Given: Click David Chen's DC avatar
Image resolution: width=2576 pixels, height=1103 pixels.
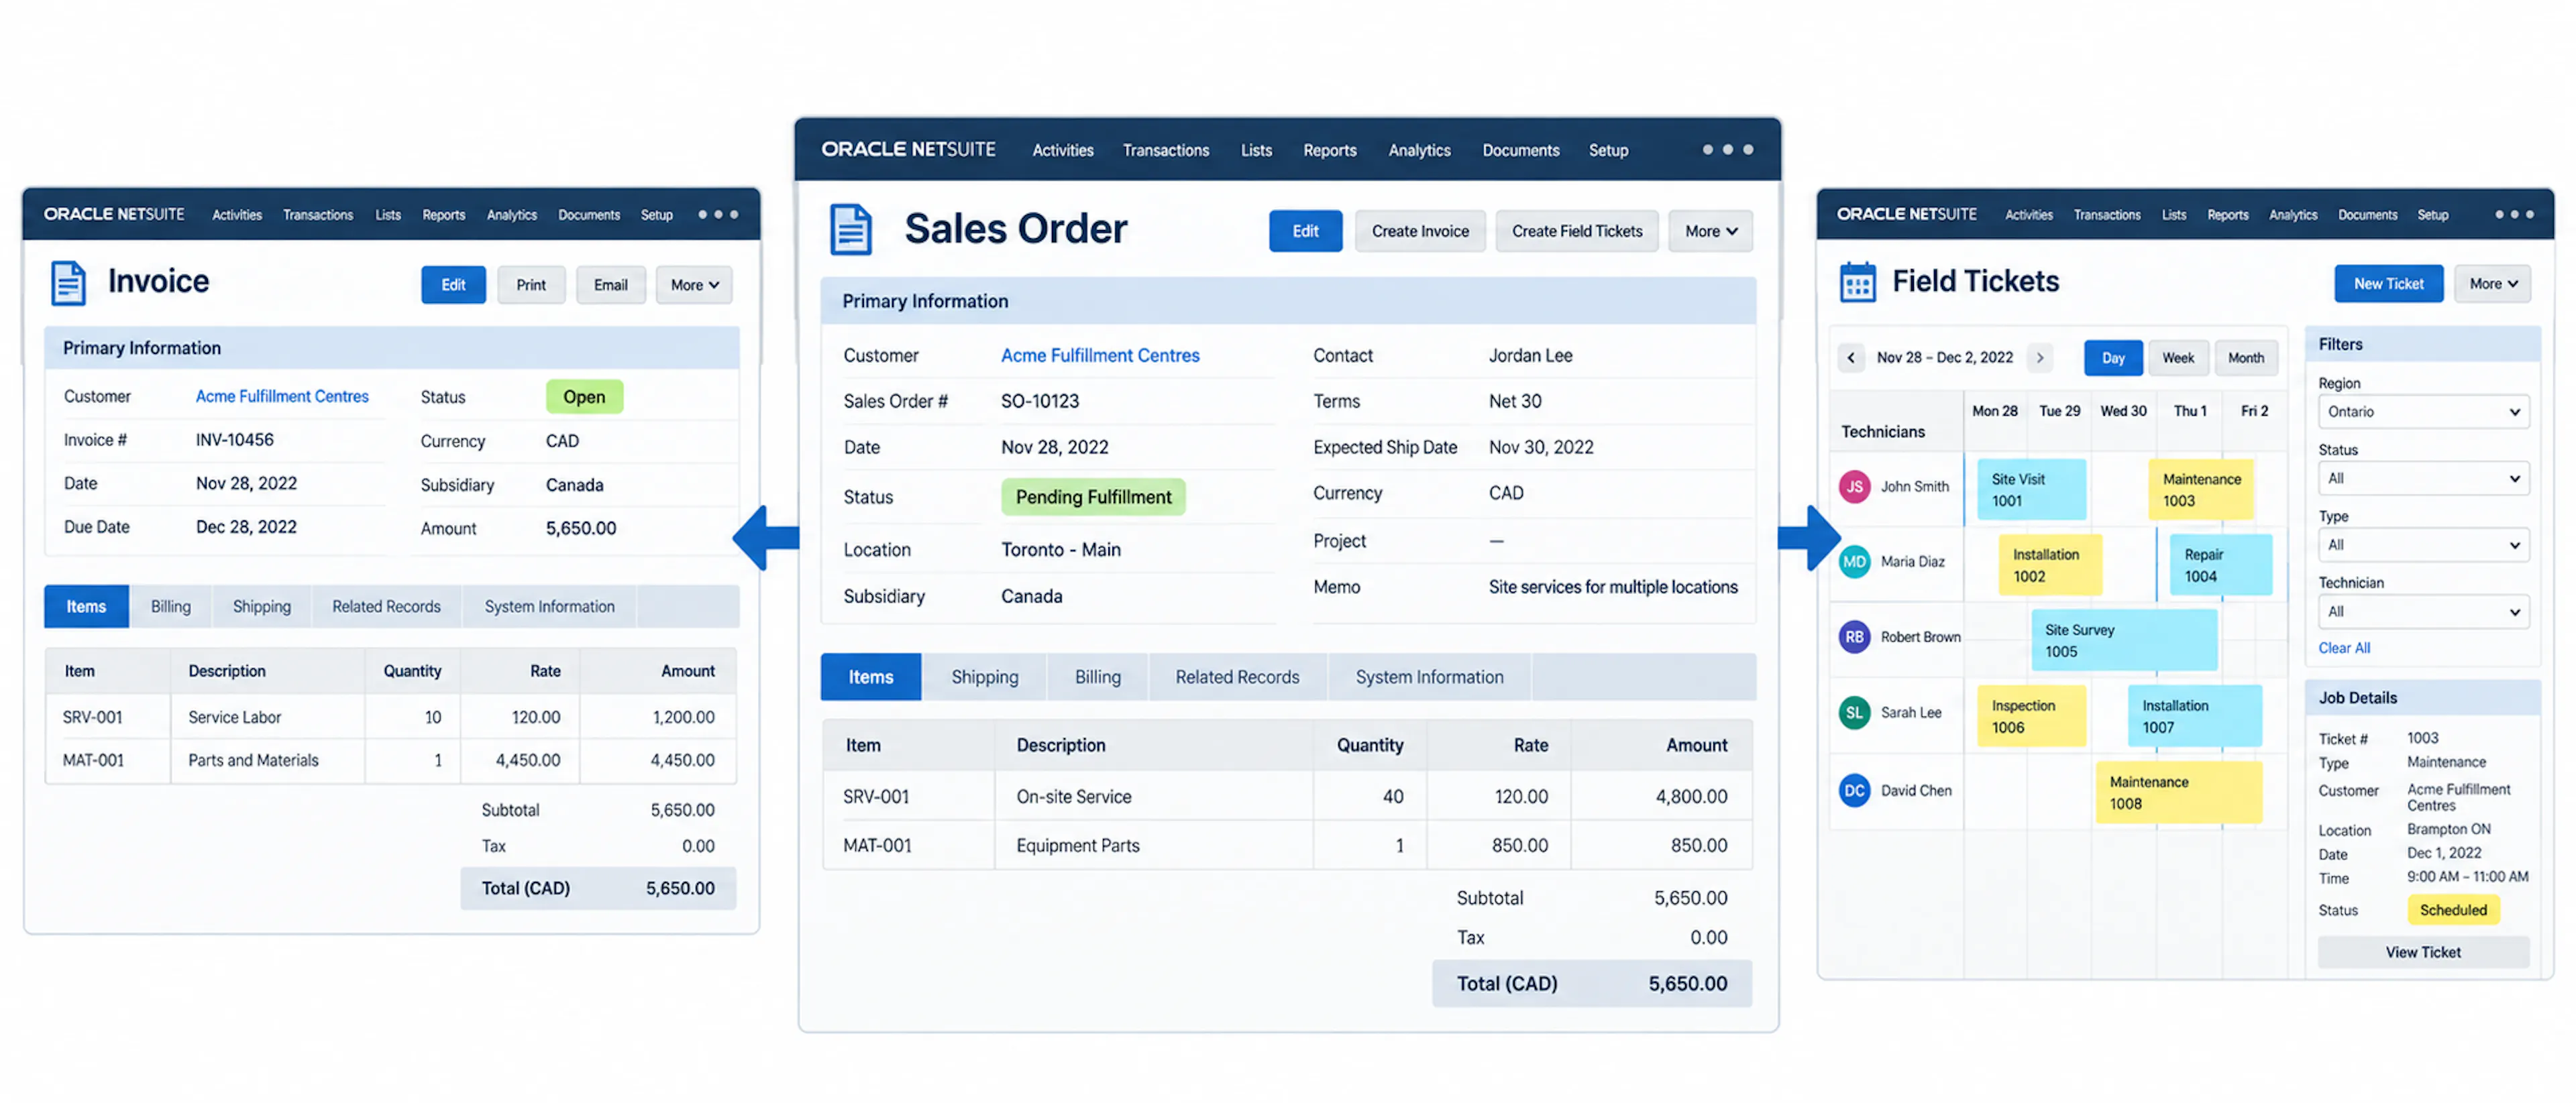Looking at the screenshot, I should 1855,791.
